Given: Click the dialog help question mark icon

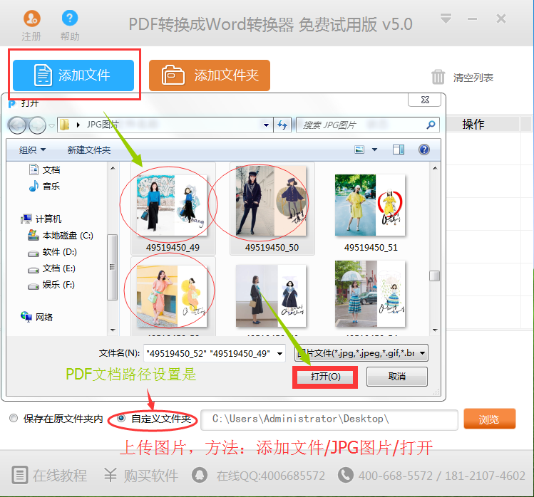Looking at the screenshot, I should point(424,150).
